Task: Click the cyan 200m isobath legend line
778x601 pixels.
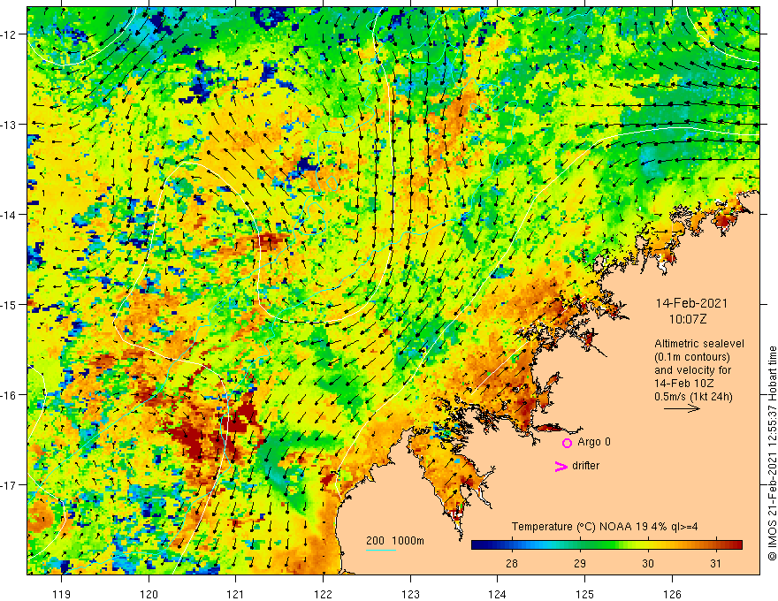Action: 380,550
